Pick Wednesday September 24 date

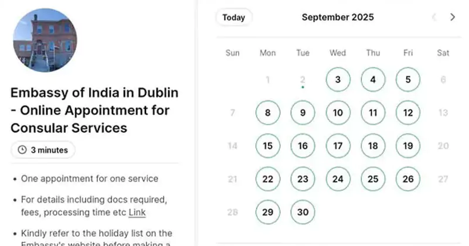(338, 179)
